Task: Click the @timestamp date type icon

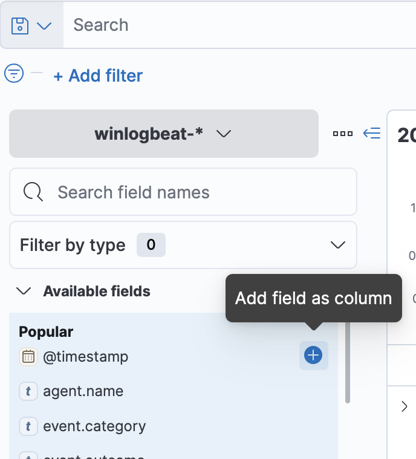Action: 28,357
